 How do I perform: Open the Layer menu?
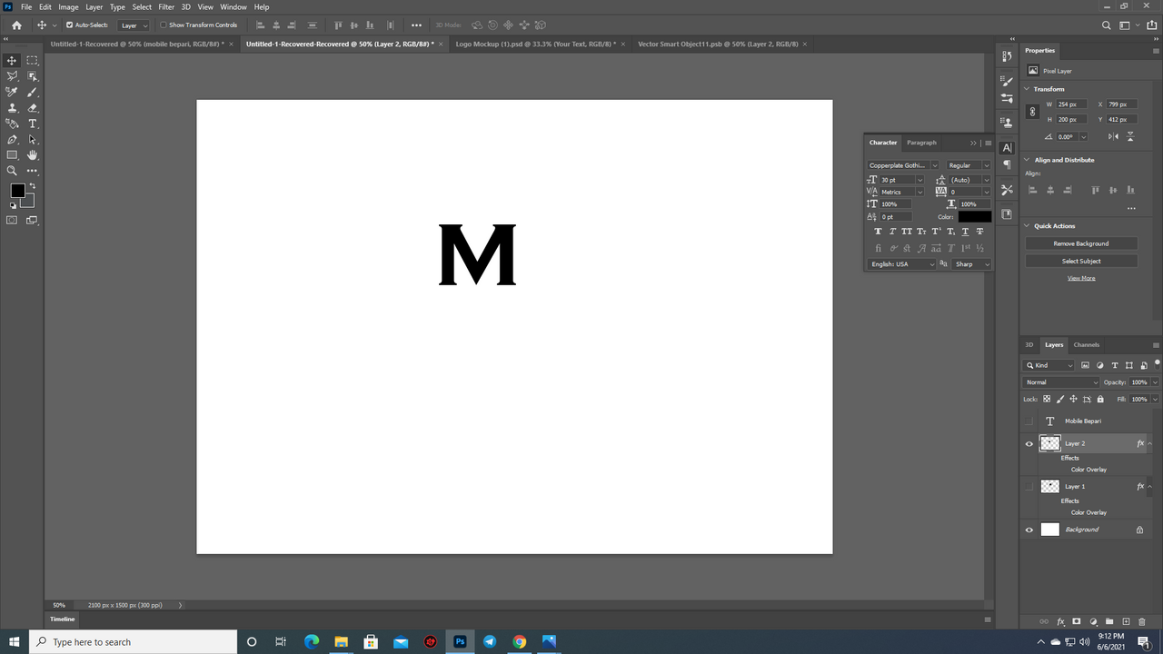click(94, 6)
